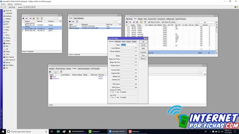This screenshot has width=239, height=134.
Task: Filter icon in Firewall toolbar
Action: coord(145,22)
